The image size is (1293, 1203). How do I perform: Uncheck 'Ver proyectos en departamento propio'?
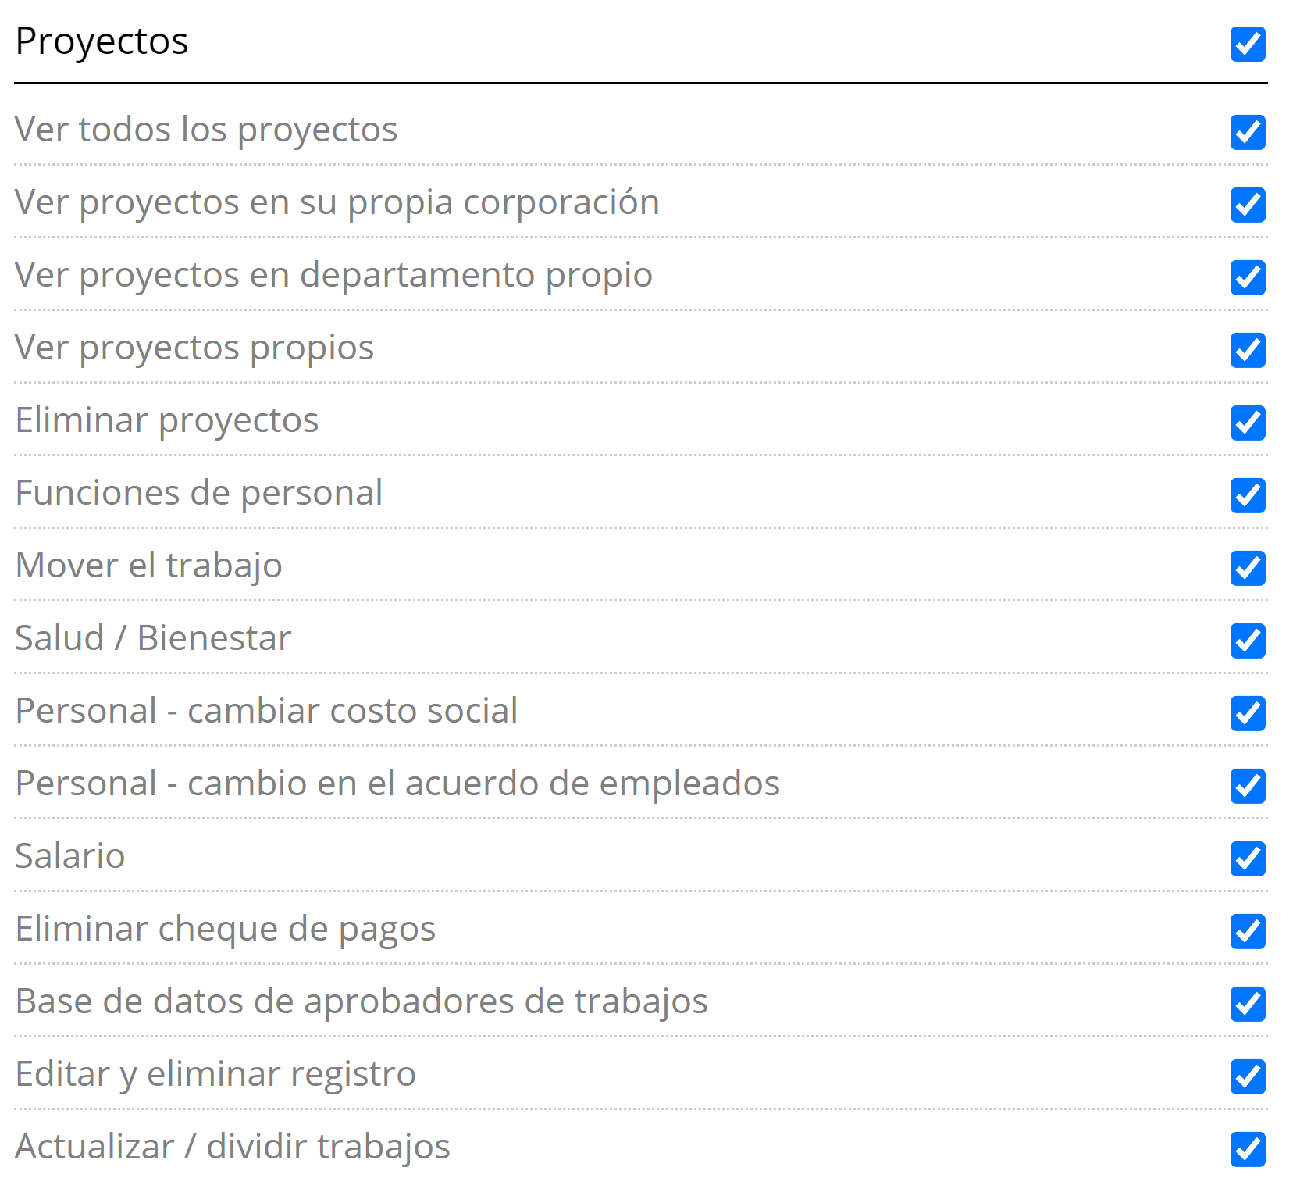(1247, 277)
